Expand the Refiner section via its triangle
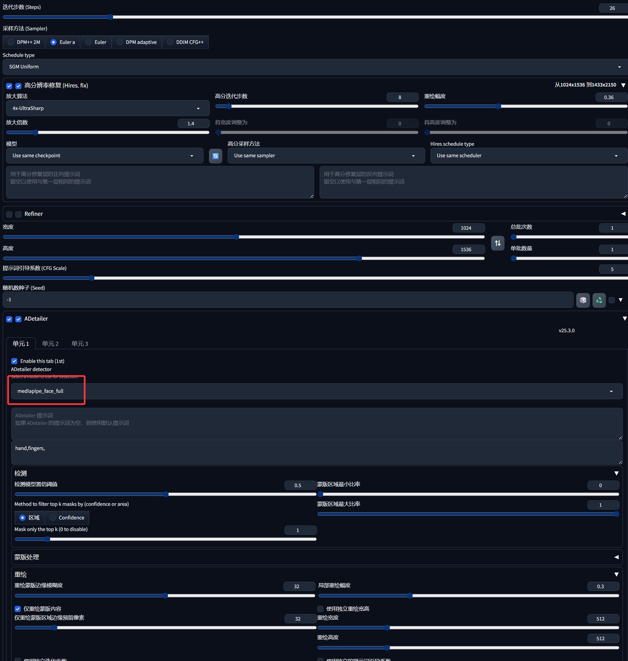 pyautogui.click(x=623, y=214)
